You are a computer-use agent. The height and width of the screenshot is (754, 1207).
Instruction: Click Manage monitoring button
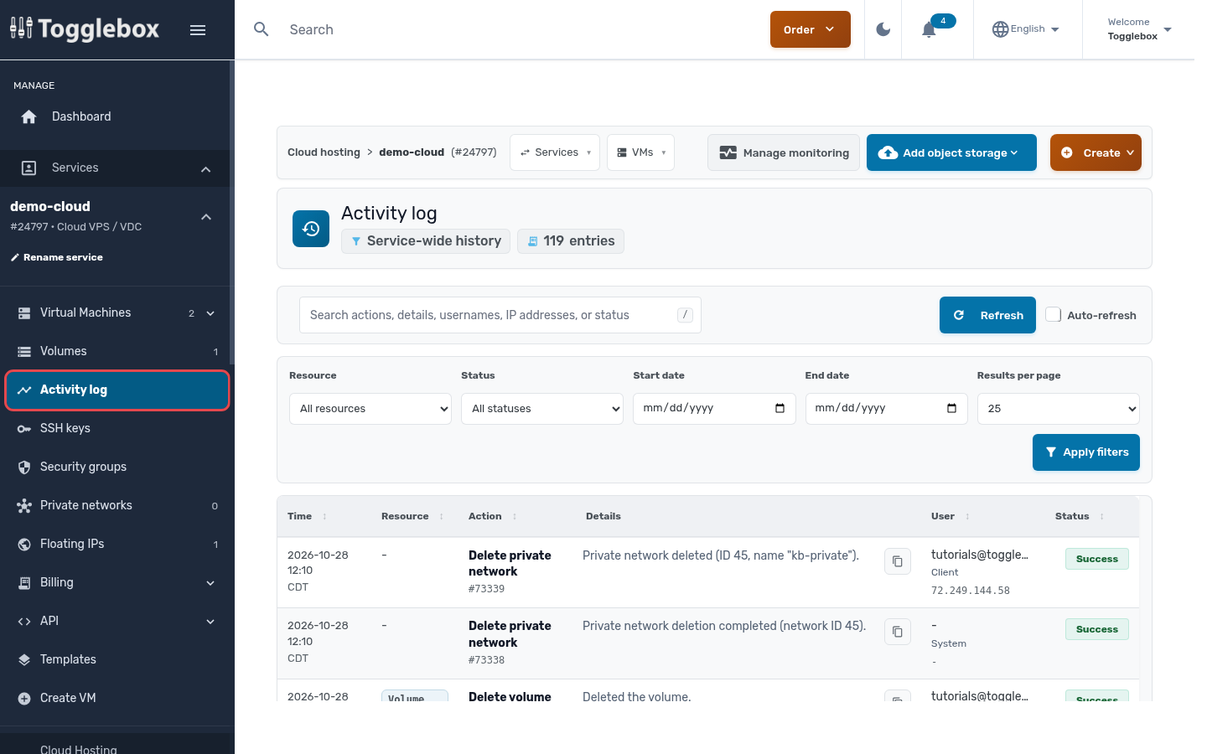tap(784, 152)
